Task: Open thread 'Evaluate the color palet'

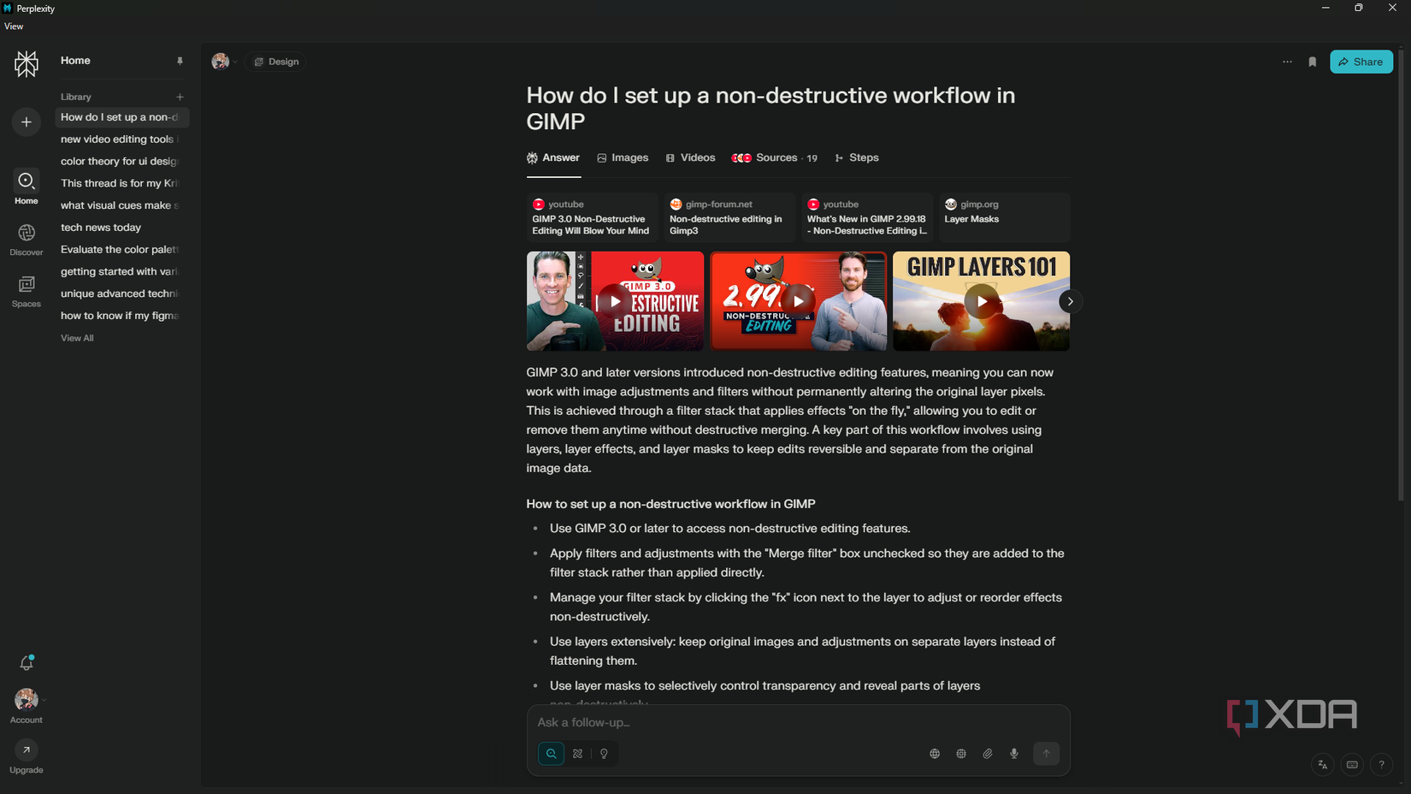Action: (121, 250)
